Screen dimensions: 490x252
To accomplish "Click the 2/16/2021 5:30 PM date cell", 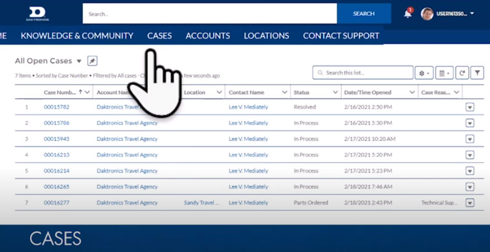I will pos(368,123).
